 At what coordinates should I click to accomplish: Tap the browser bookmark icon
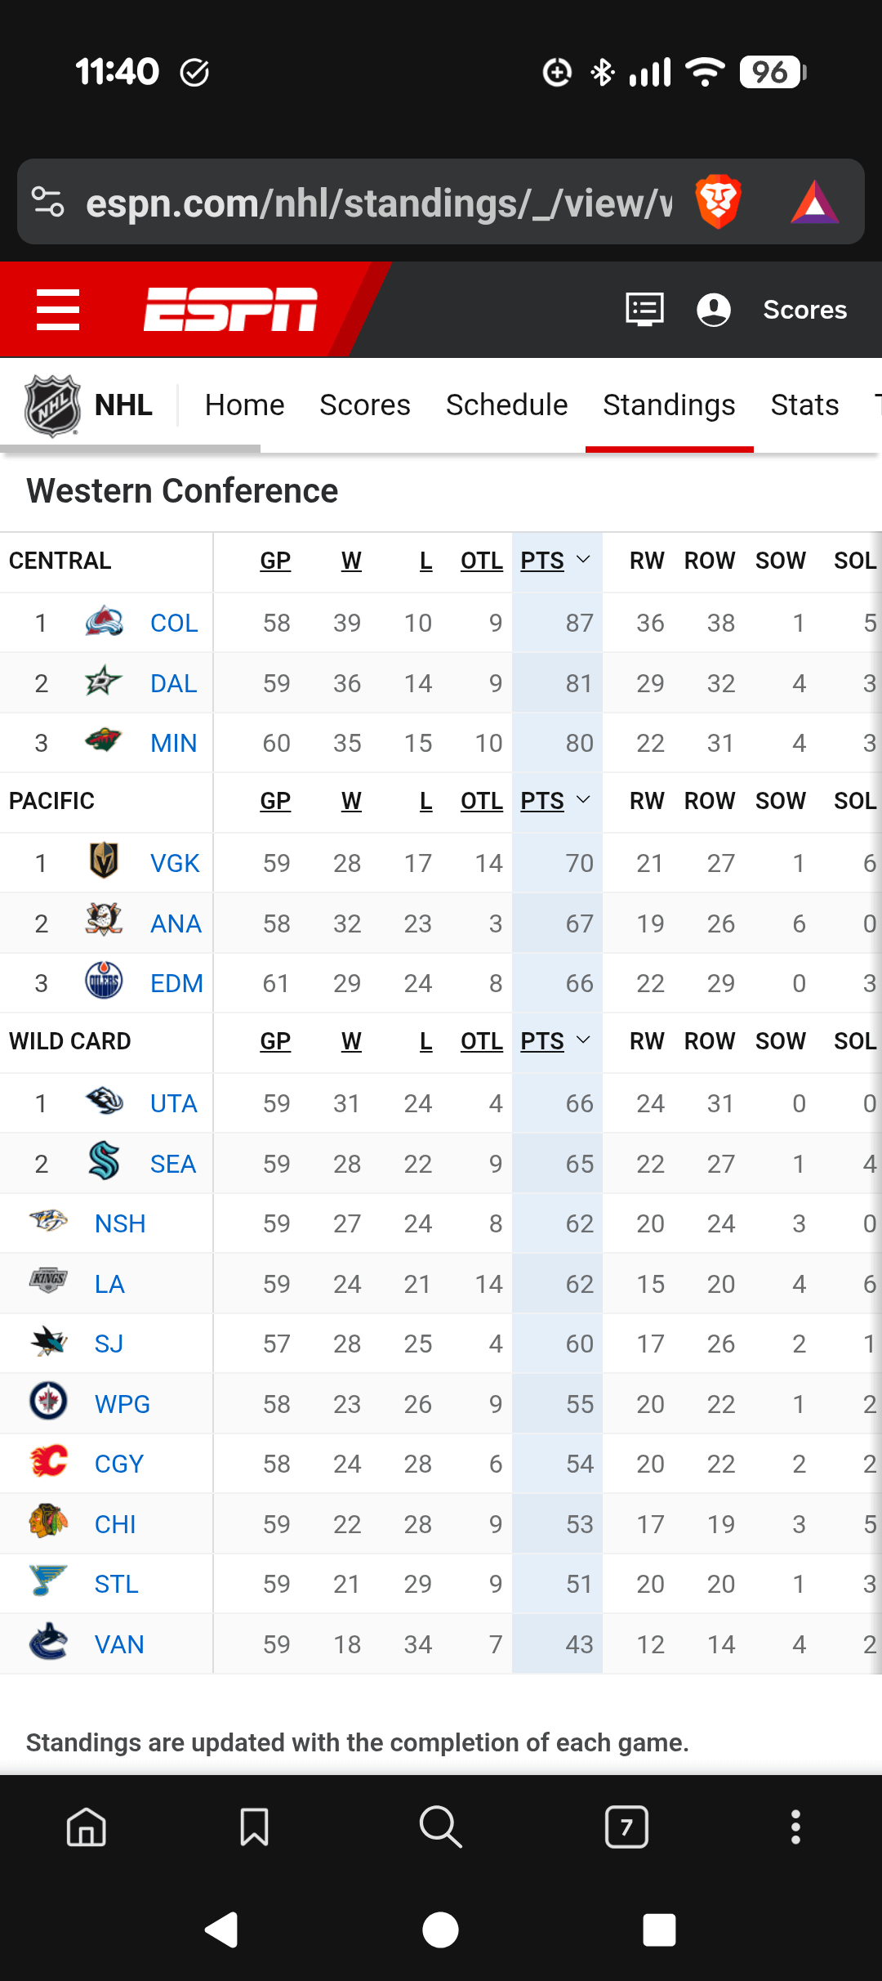254,1827
